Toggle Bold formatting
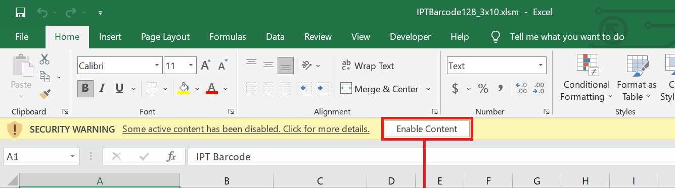This screenshot has height=188, width=675. click(x=85, y=89)
